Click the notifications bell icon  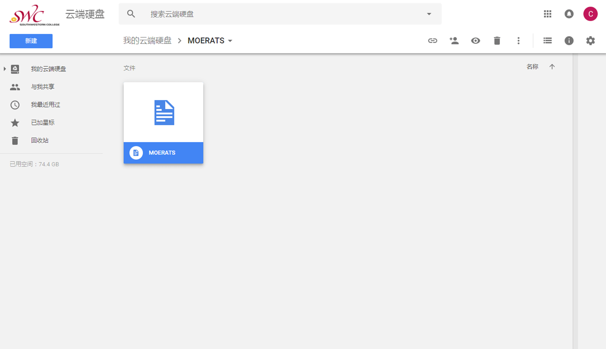click(x=569, y=14)
